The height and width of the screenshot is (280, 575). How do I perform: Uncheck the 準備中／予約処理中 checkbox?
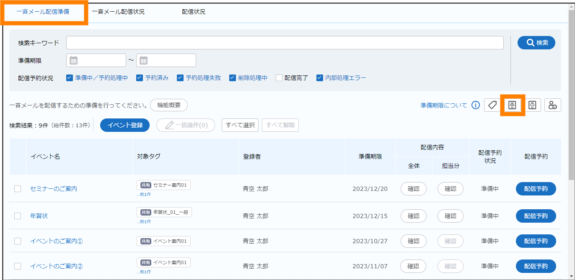point(70,78)
